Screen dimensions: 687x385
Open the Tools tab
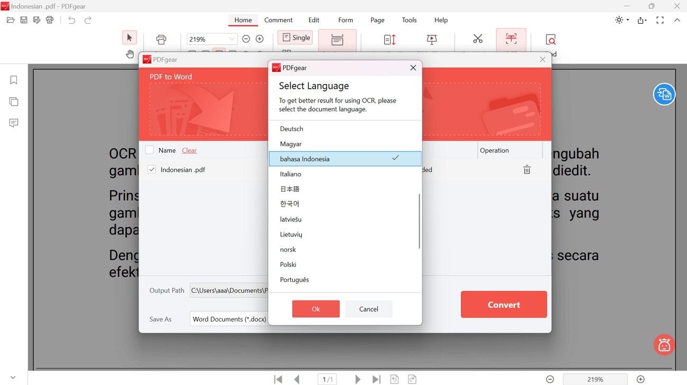[x=409, y=20]
